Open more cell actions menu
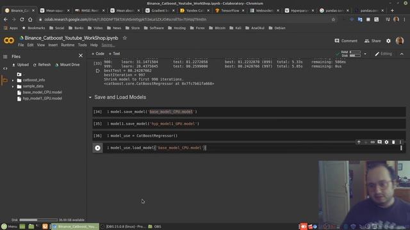 (x=400, y=142)
